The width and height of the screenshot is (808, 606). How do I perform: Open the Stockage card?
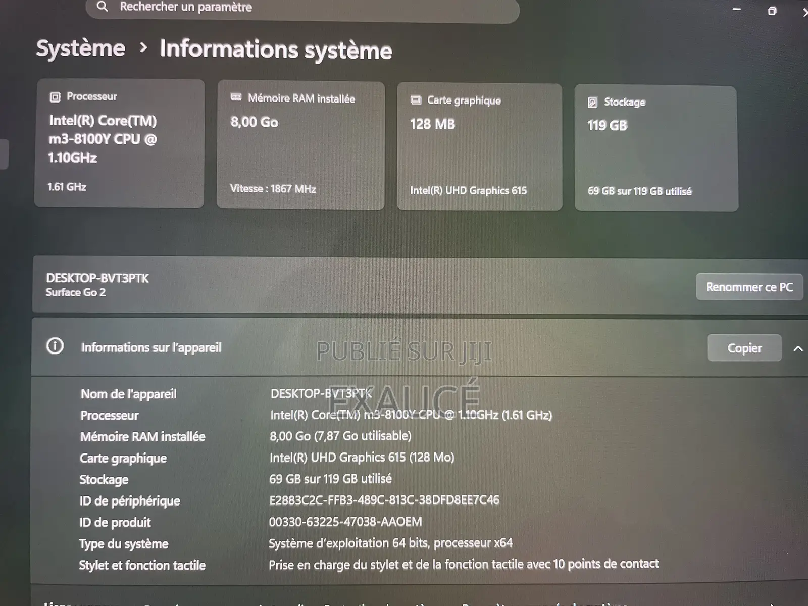pos(656,148)
